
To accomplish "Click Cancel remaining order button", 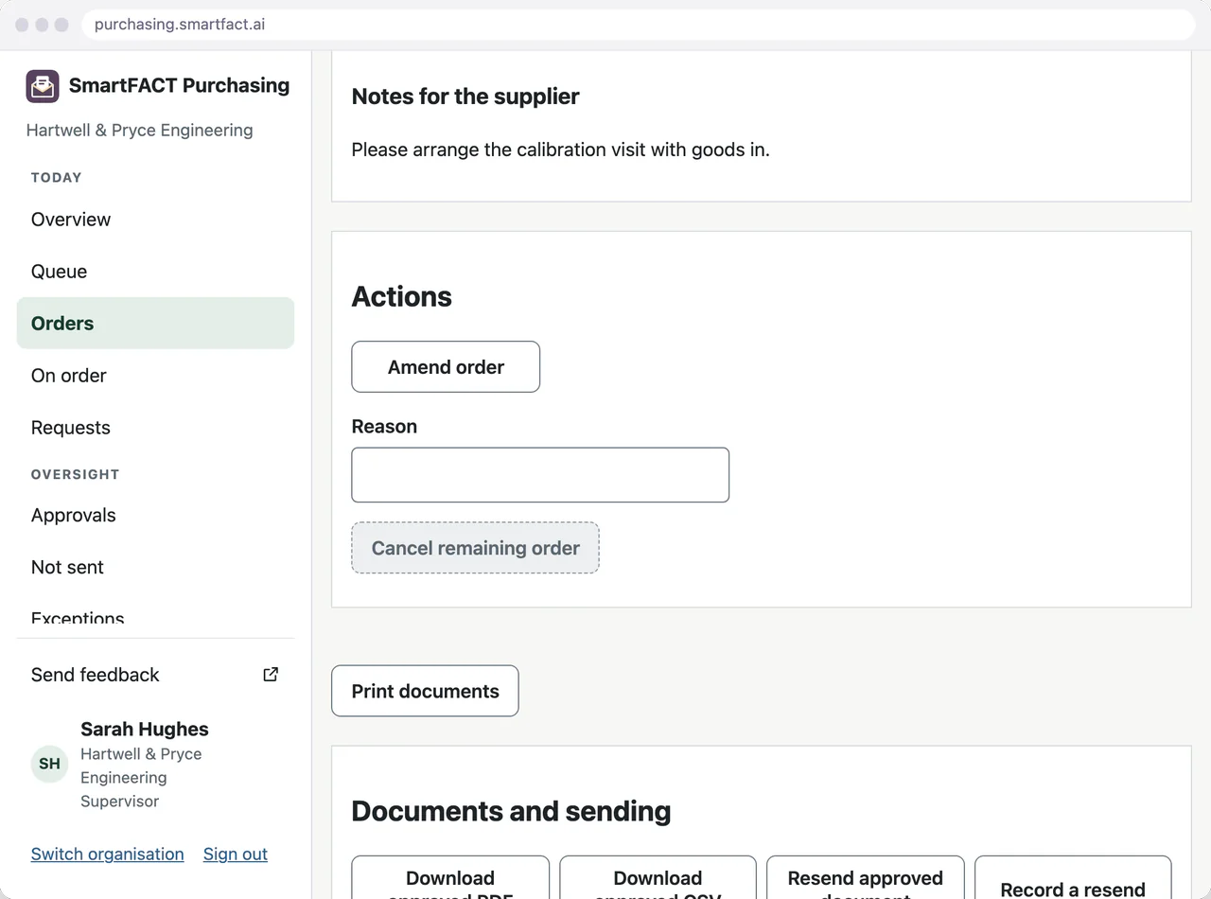I will (475, 548).
